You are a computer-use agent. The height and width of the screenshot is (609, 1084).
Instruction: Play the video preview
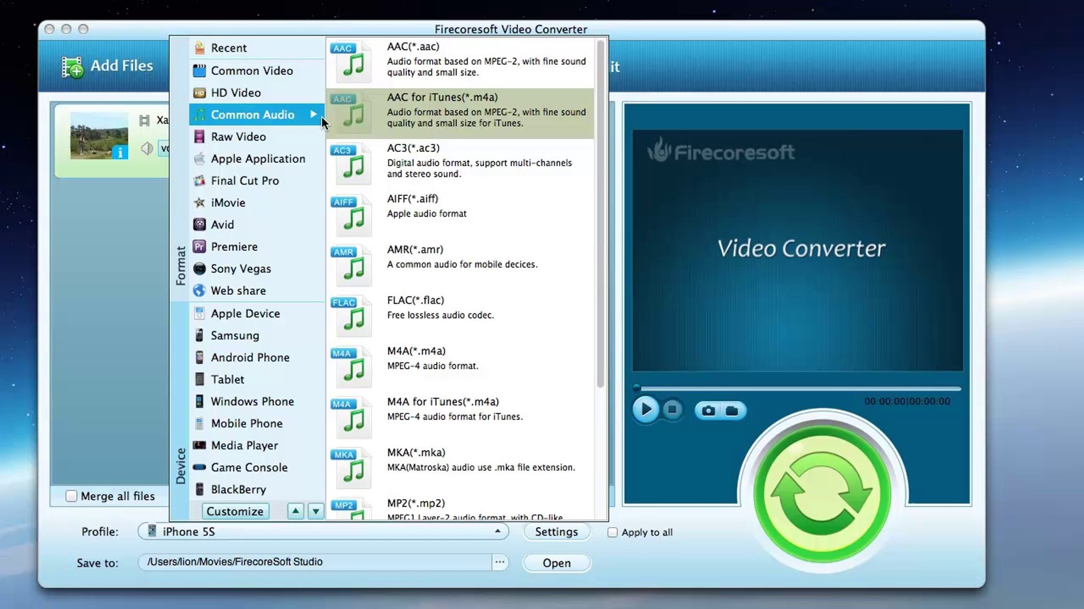(x=645, y=409)
